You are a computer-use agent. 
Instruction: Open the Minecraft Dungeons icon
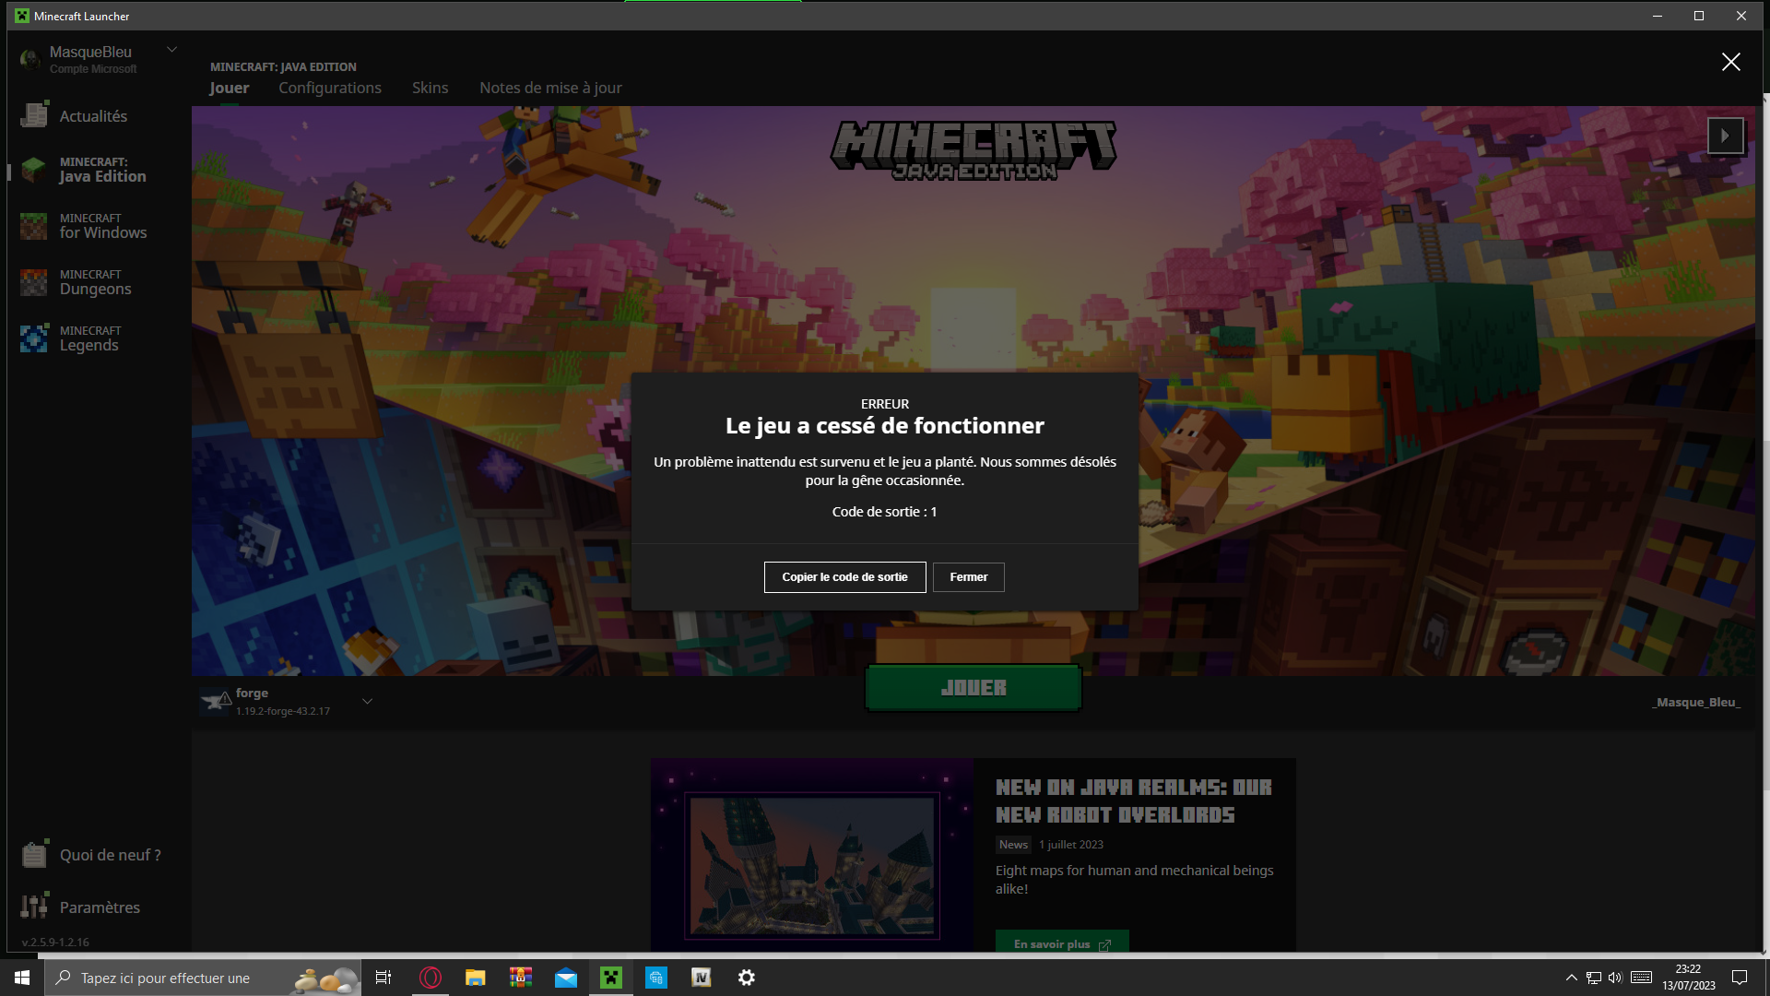tap(34, 282)
